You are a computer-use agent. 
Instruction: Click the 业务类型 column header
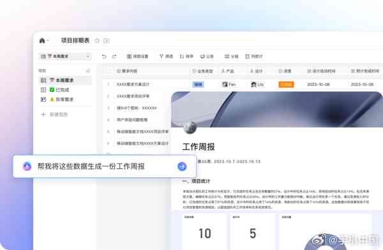coord(202,71)
